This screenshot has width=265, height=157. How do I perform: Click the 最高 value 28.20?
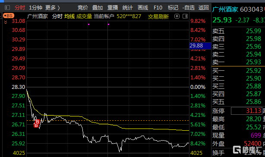click(x=253, y=119)
